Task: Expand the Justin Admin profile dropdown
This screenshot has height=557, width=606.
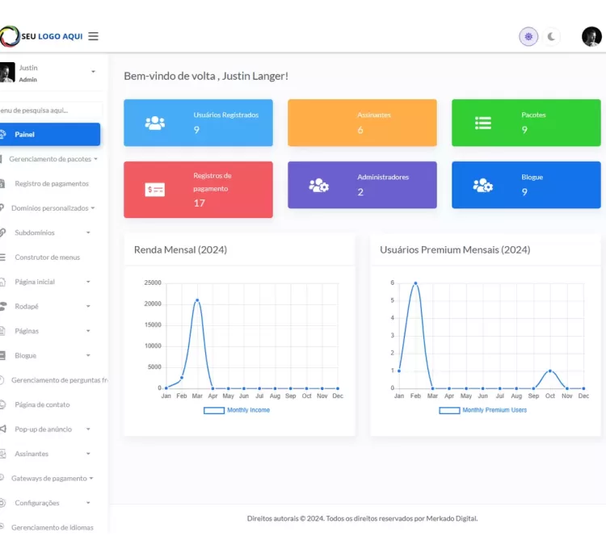Action: [x=93, y=73]
